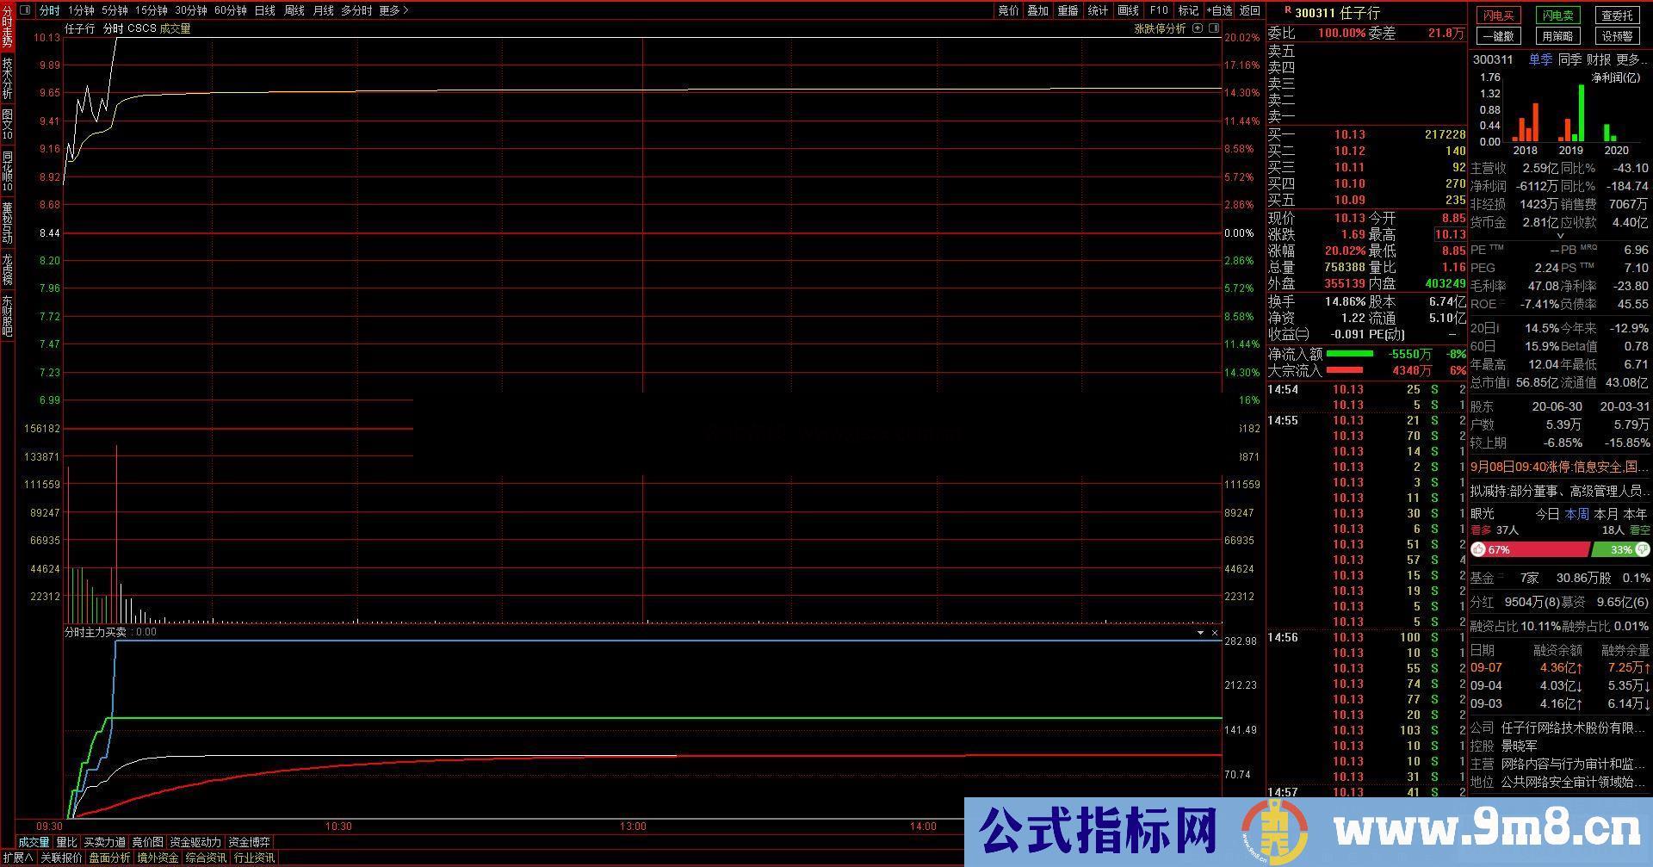Switch sentiment period to 本周
Image resolution: width=1653 pixels, height=867 pixels.
pos(1576,513)
